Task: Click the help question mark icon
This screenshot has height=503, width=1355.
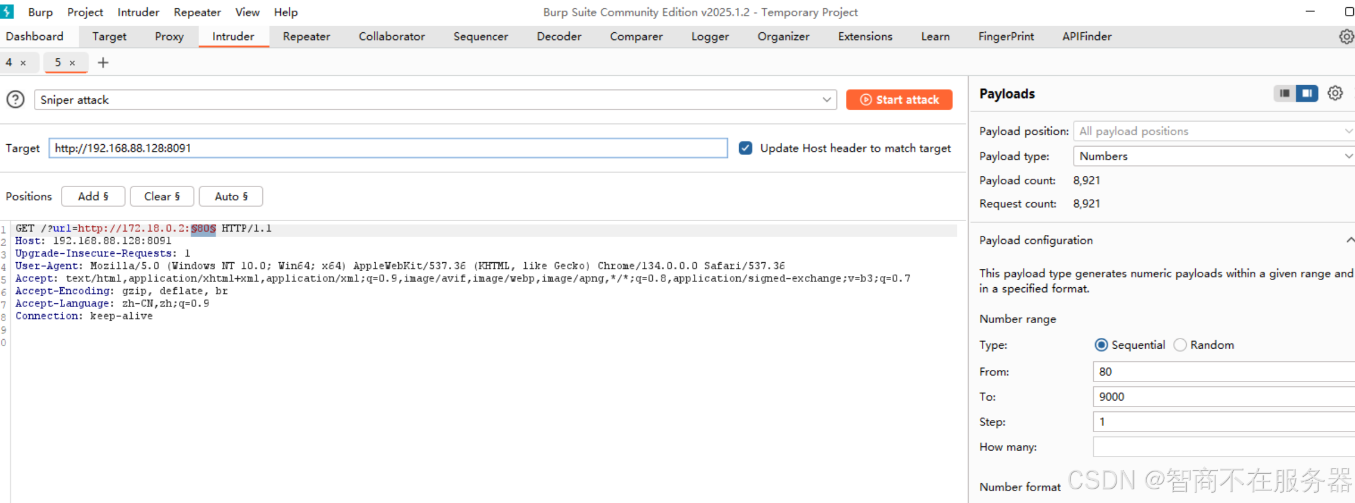Action: (15, 100)
